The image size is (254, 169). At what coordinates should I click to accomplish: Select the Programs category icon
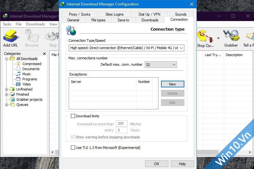pos(19,79)
